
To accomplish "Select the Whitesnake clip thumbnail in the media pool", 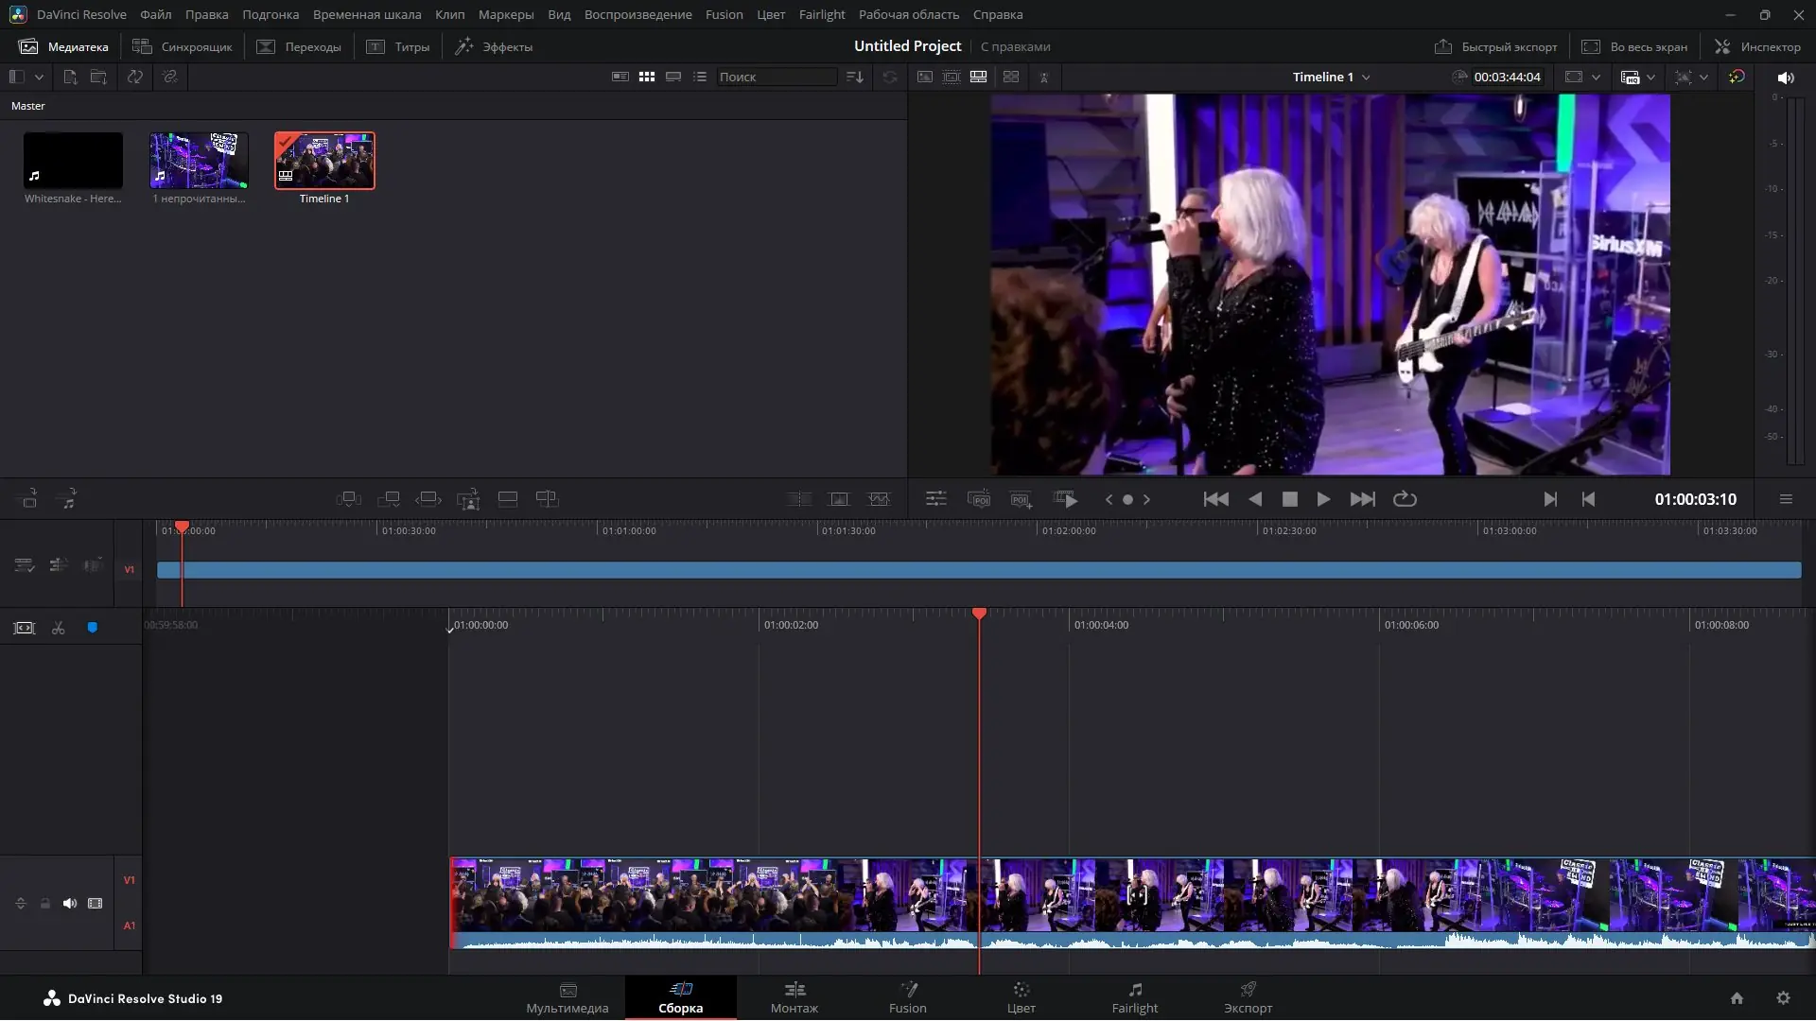I will tap(72, 161).
